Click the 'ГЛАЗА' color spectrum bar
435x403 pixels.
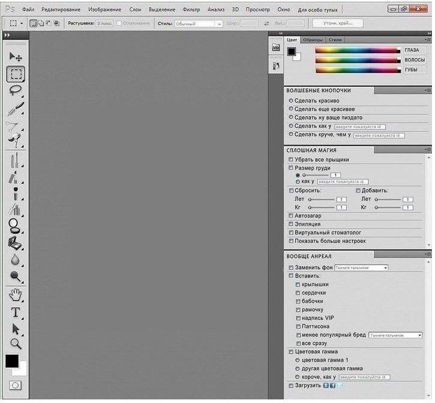[358, 50]
